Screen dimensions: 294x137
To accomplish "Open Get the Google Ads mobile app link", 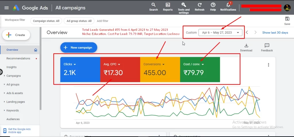I will point(19,131).
